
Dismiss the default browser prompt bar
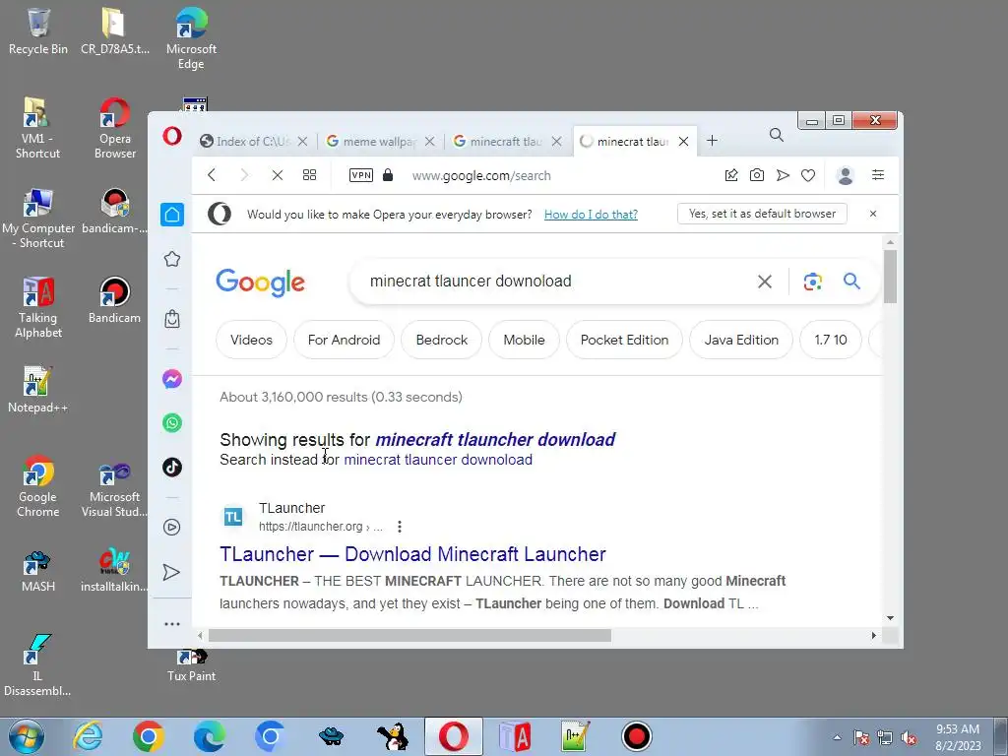click(873, 214)
